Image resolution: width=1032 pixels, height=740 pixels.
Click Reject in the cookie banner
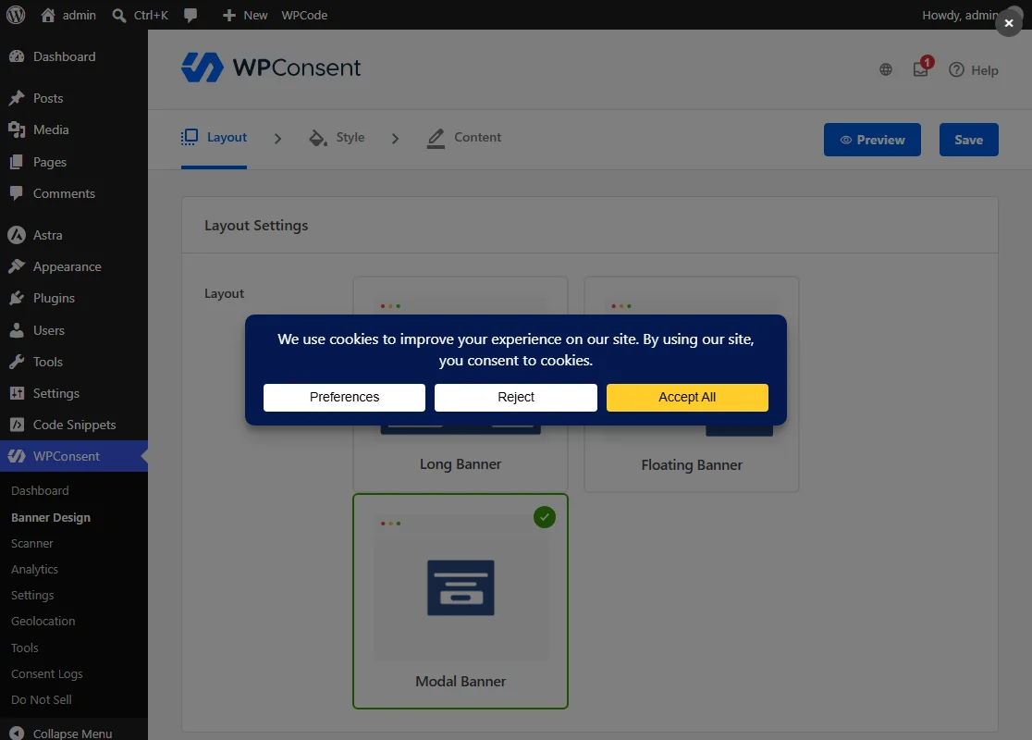click(516, 397)
